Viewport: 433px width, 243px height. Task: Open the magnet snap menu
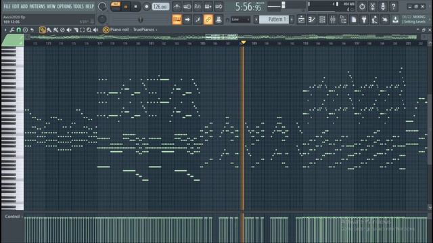tap(18, 30)
